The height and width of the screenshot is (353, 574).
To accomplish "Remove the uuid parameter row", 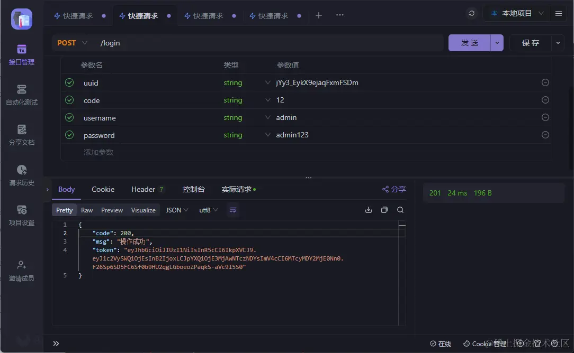I will (545, 82).
